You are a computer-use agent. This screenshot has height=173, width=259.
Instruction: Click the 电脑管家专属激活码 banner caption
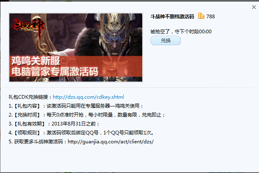pyautogui.click(x=55, y=71)
